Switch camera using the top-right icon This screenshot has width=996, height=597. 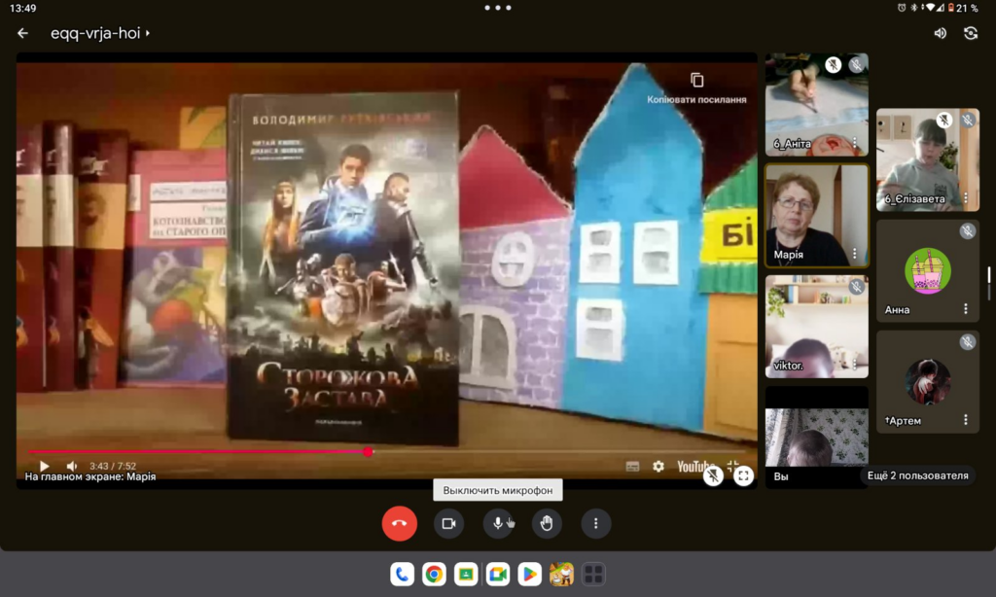[970, 33]
